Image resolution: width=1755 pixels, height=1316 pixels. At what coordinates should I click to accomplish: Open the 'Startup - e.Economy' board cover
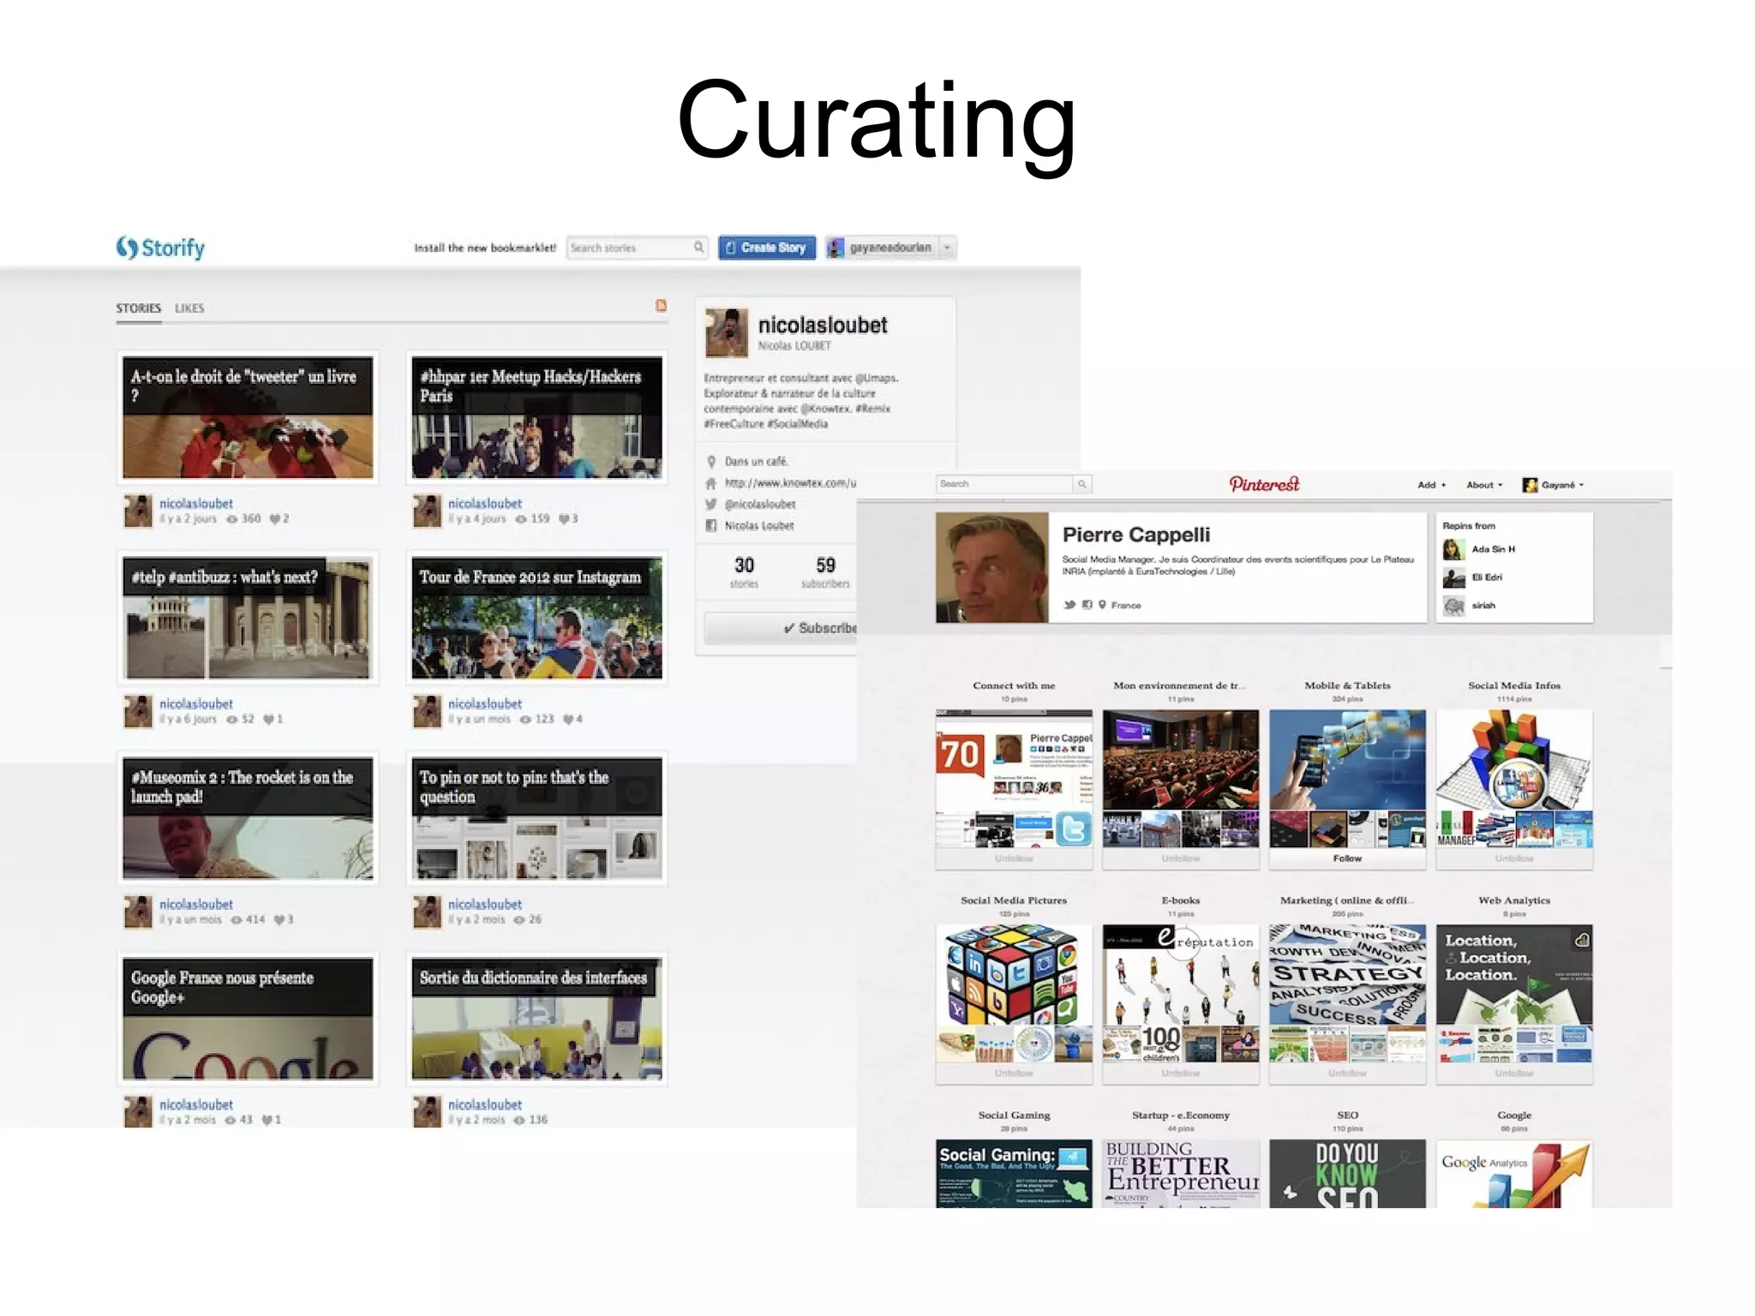tap(1181, 1173)
